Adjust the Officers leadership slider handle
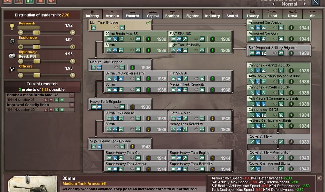 [37, 75]
